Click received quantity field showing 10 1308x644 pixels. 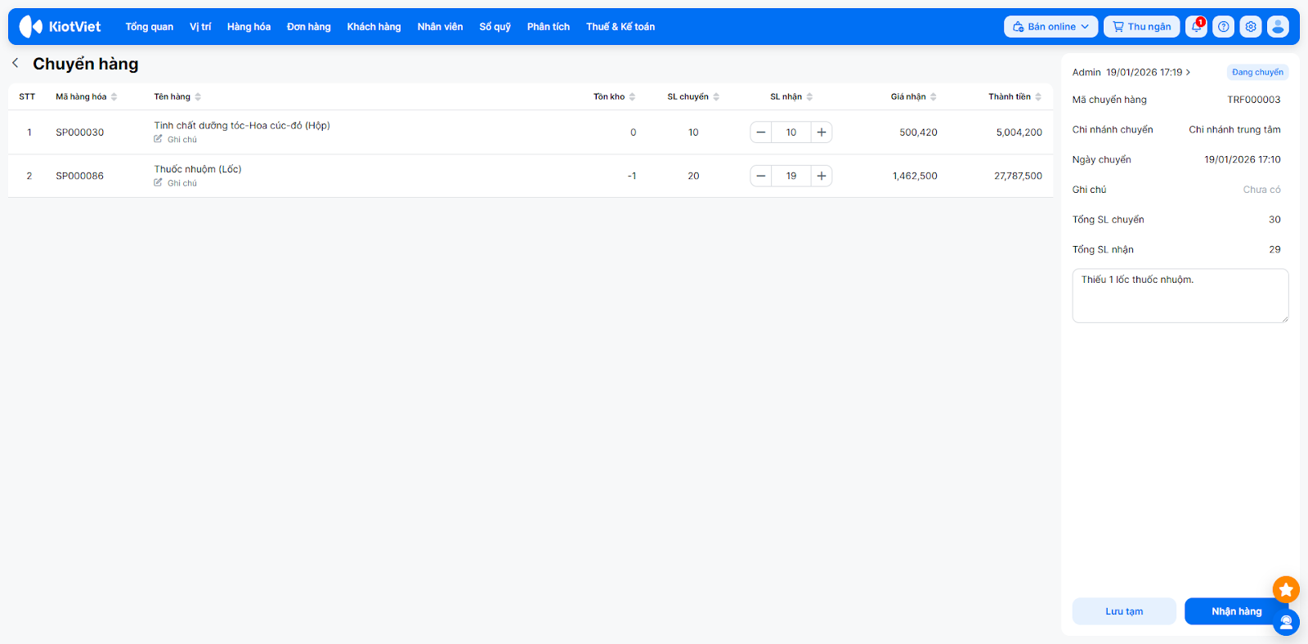791,132
